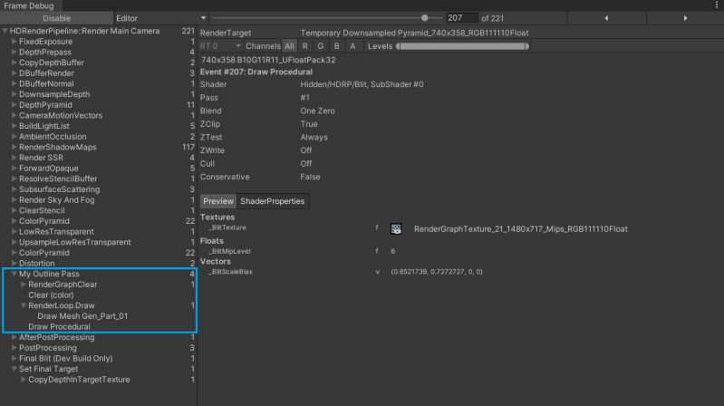
Task: Toggle the R channel button
Action: coord(304,46)
